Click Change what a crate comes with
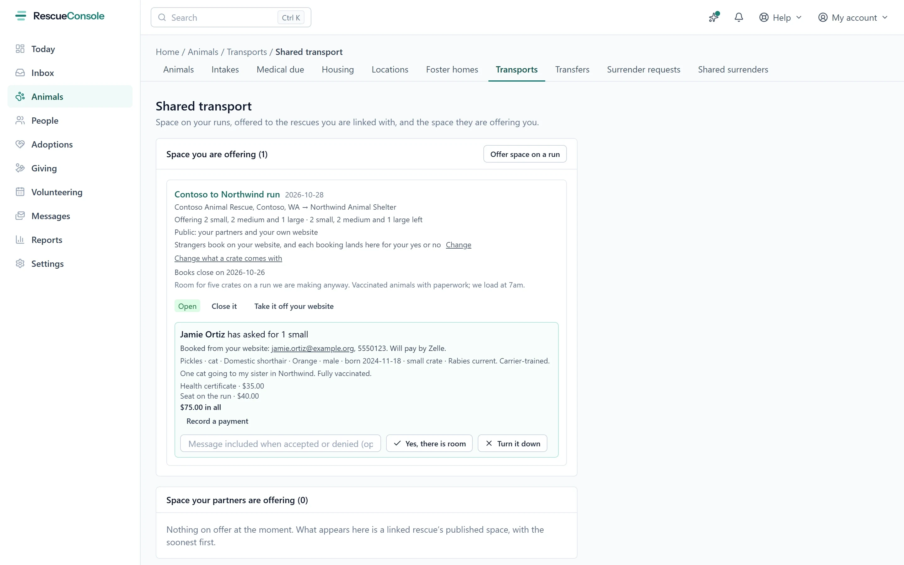This screenshot has height=565, width=904. pyautogui.click(x=228, y=258)
